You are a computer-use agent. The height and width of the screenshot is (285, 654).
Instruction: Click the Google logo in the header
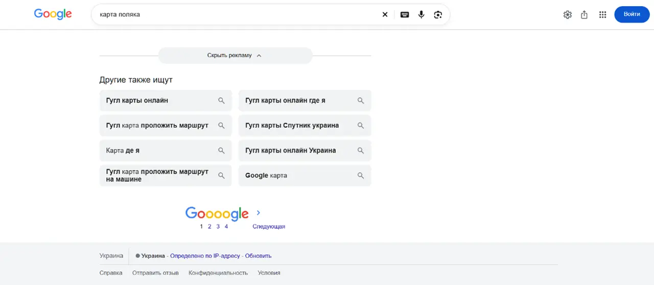[x=53, y=14]
